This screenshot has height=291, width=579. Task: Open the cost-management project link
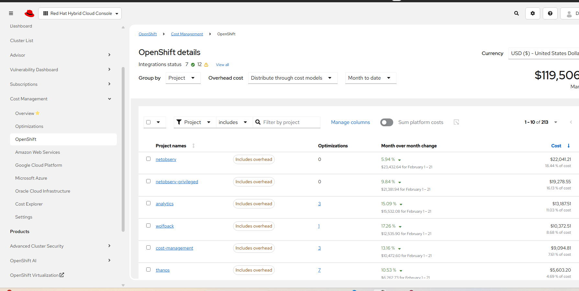(x=174, y=248)
